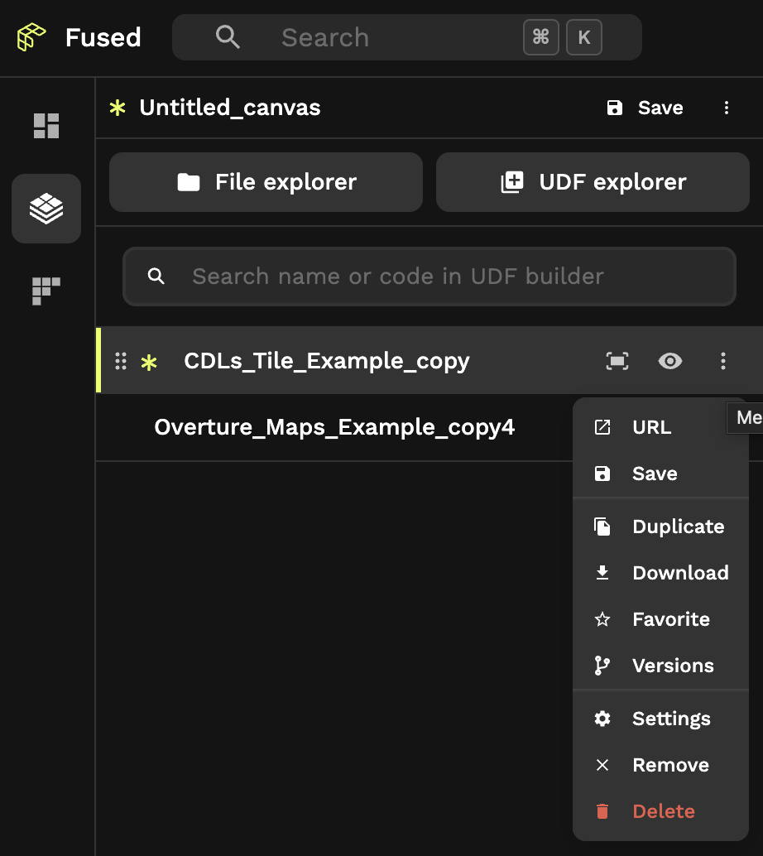Toggle visibility of CDLs_Tile_Example_copy layer
The height and width of the screenshot is (856, 763).
point(670,361)
